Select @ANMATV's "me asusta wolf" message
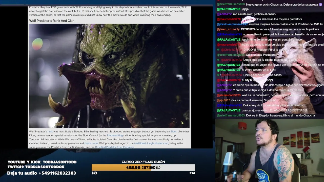Viewport: 324px width, 182px height. pyautogui.click(x=246, y=14)
